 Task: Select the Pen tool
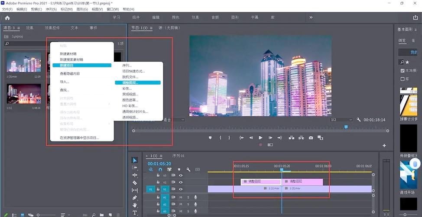click(x=135, y=197)
